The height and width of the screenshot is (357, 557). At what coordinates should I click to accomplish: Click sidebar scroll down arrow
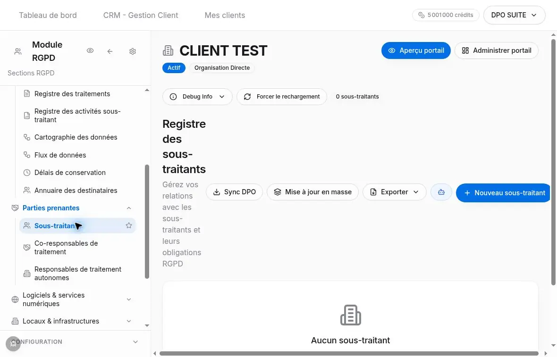(x=147, y=325)
